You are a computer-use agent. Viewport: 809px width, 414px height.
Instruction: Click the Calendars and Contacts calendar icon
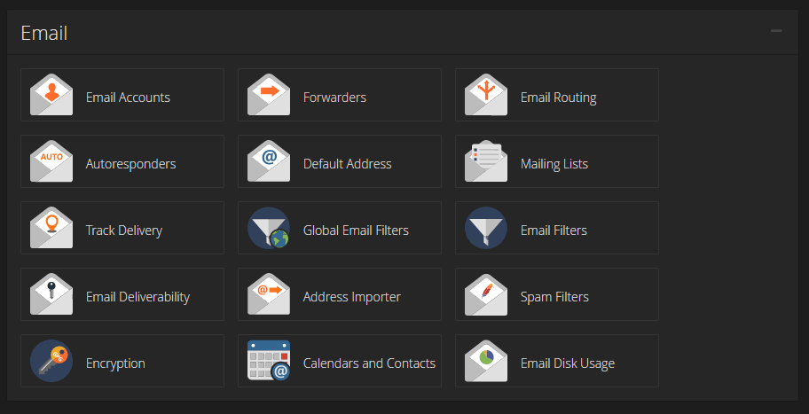tap(268, 361)
